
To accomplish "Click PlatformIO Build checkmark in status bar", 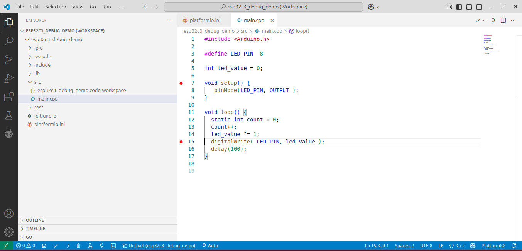I will click(x=56, y=246).
